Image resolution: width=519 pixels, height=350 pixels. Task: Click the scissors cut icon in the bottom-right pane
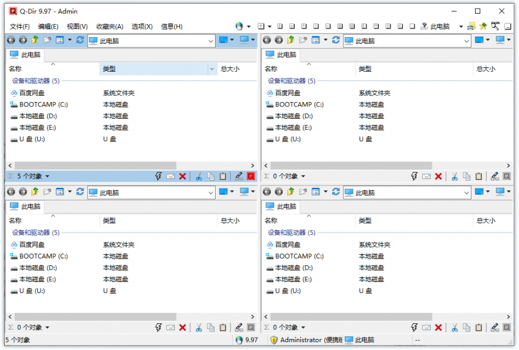pos(455,328)
